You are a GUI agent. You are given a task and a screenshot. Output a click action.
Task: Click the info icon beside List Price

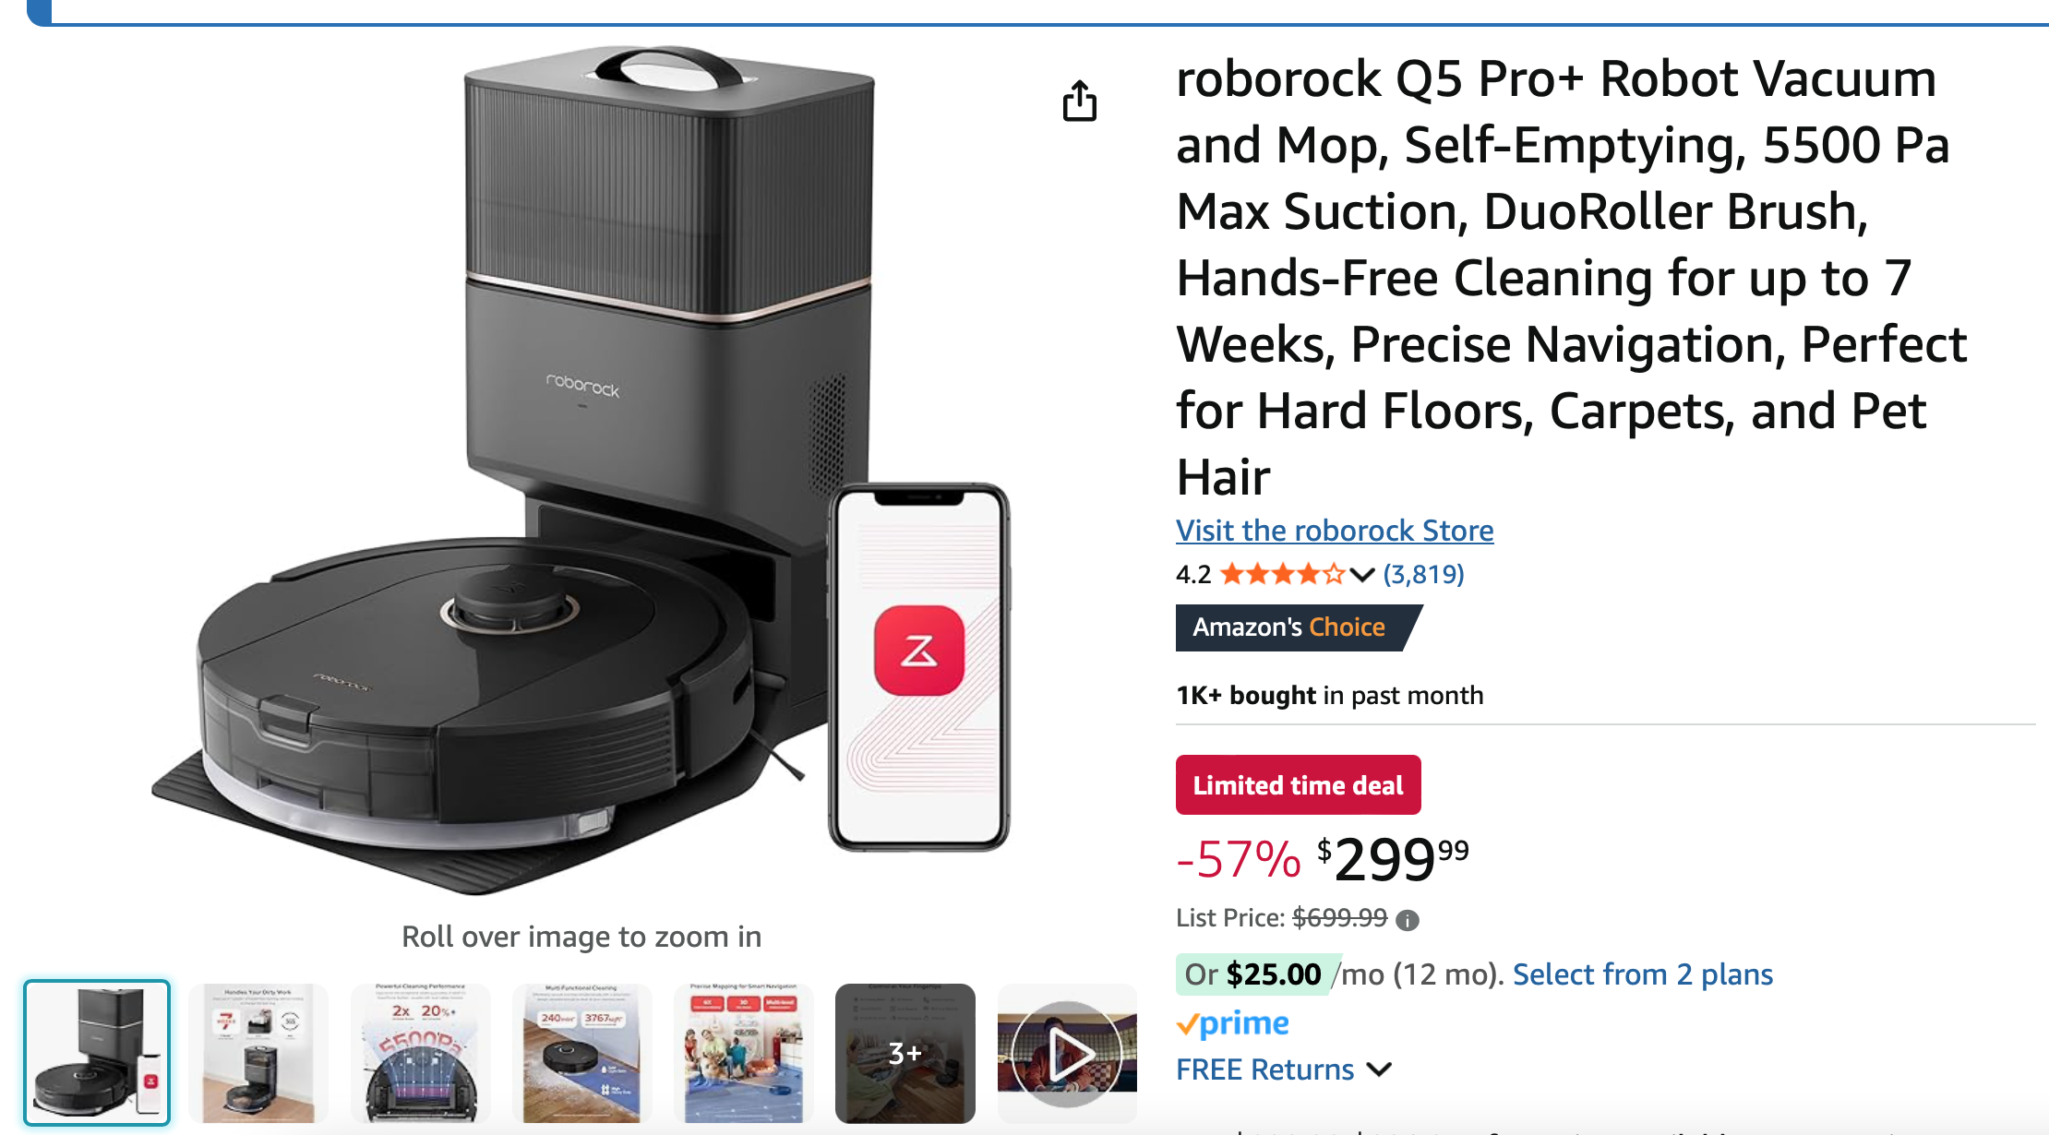coord(1409,917)
